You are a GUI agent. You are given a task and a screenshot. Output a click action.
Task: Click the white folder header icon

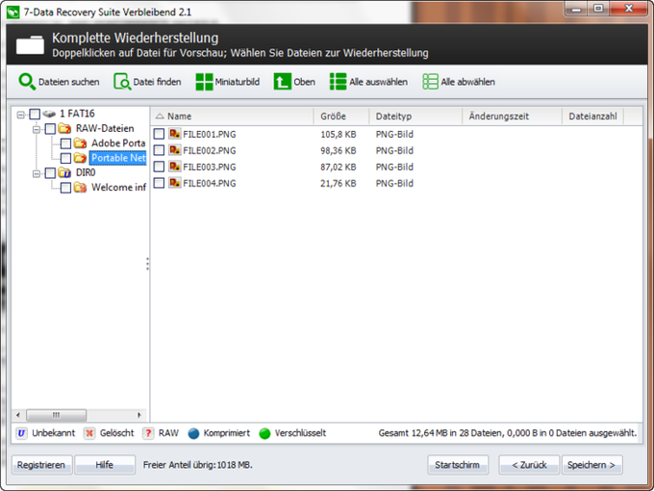coord(30,45)
